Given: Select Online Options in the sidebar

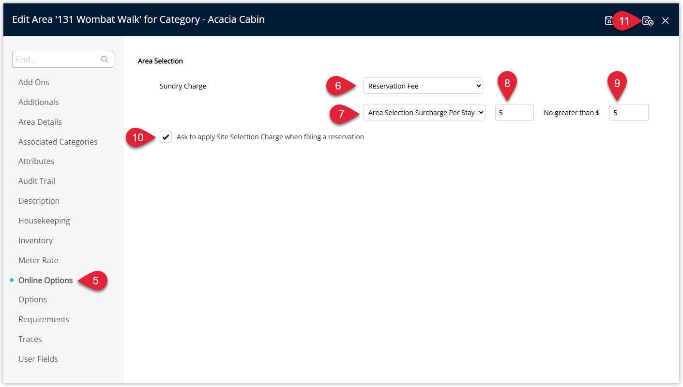Looking at the screenshot, I should click(46, 280).
